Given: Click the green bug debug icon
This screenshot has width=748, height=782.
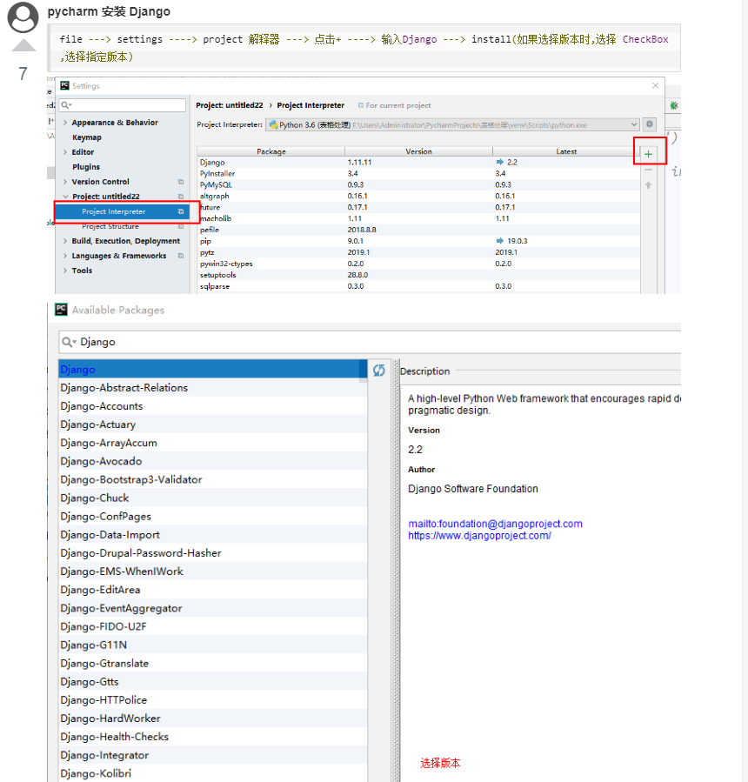Looking at the screenshot, I should click(x=674, y=105).
